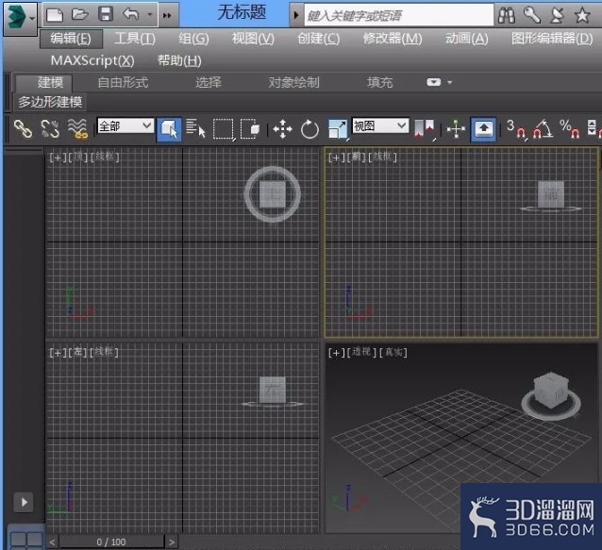Open the 帮助(H) menu

tap(179, 60)
